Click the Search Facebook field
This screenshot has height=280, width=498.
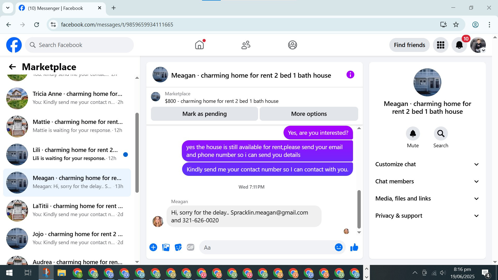click(79, 45)
